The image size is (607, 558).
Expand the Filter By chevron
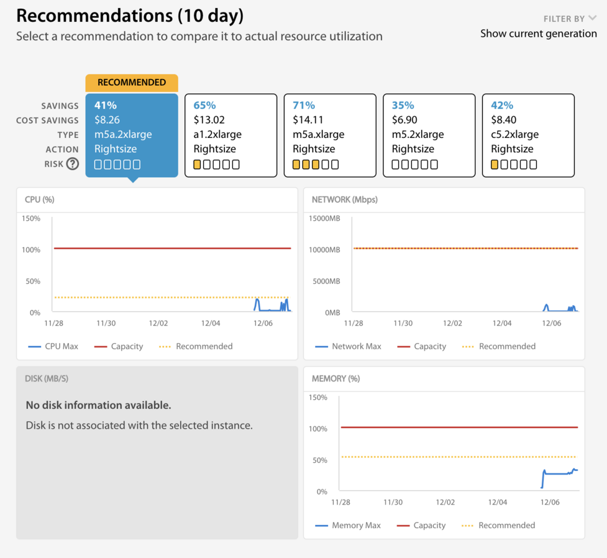592,18
